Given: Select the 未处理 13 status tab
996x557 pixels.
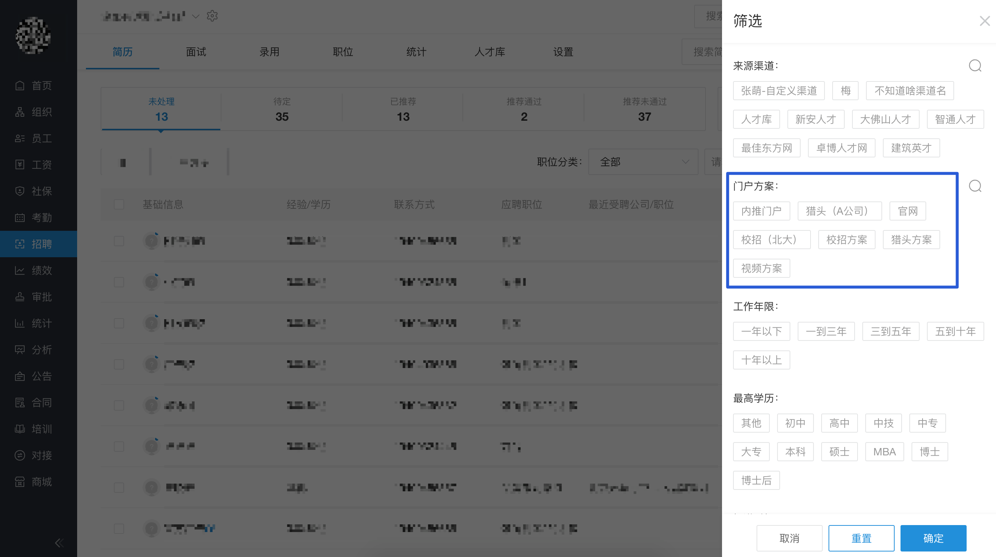Looking at the screenshot, I should 161,109.
